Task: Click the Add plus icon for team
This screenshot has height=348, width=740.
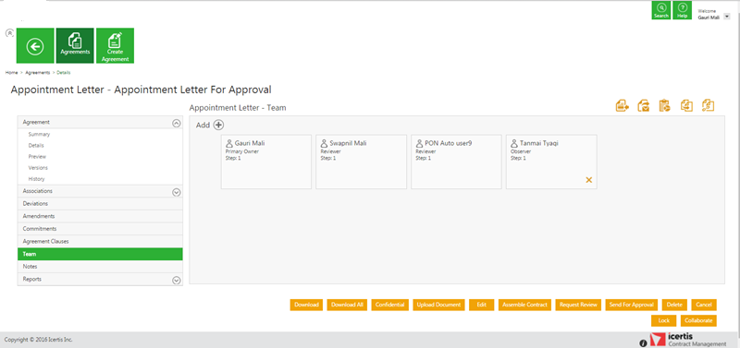Action: [218, 125]
